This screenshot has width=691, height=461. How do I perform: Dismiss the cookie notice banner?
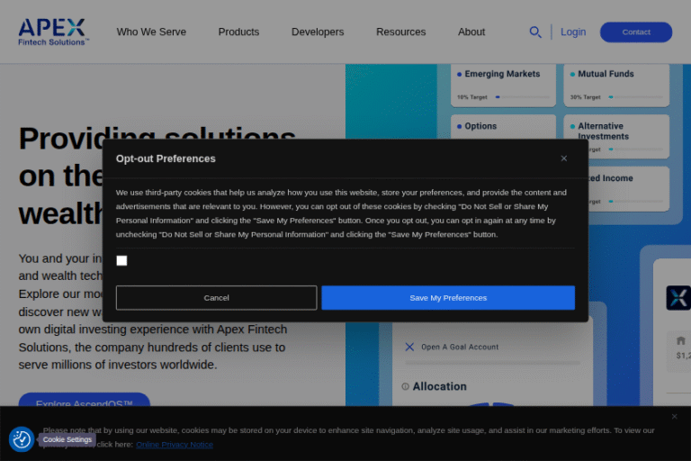674,416
